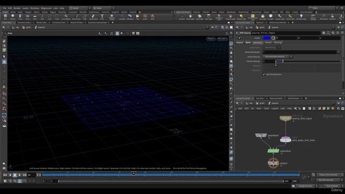This screenshot has width=345, height=194.
Task: Switch to the Birth tab
Action: [x=248, y=43]
